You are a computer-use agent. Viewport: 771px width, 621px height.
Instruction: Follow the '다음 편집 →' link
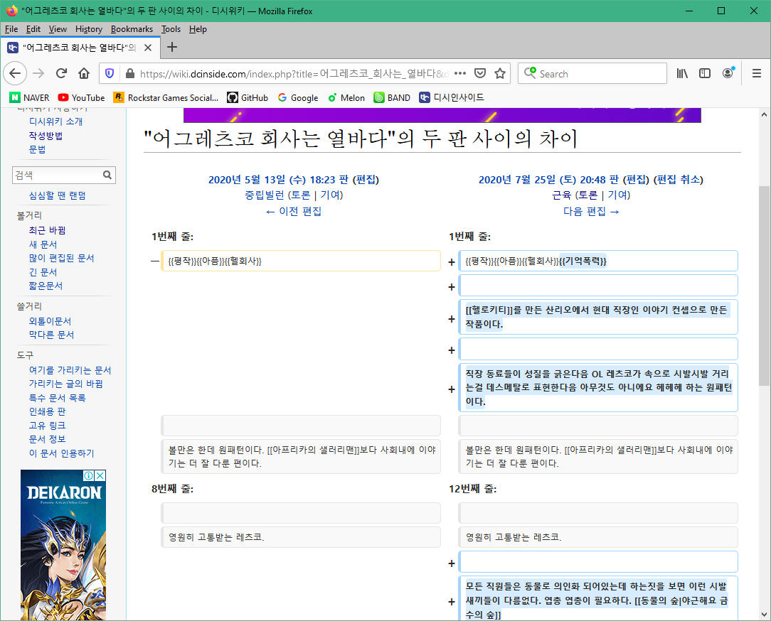click(x=591, y=211)
